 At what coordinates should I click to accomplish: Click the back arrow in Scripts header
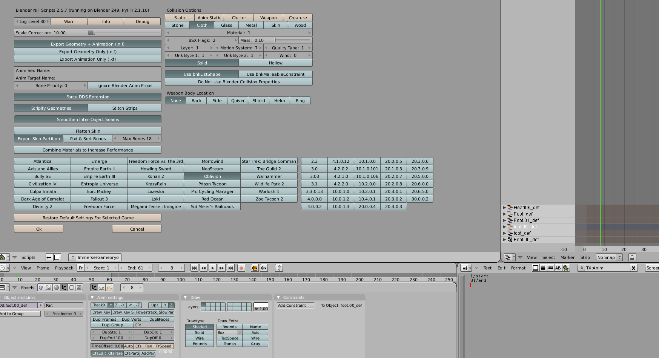49,257
